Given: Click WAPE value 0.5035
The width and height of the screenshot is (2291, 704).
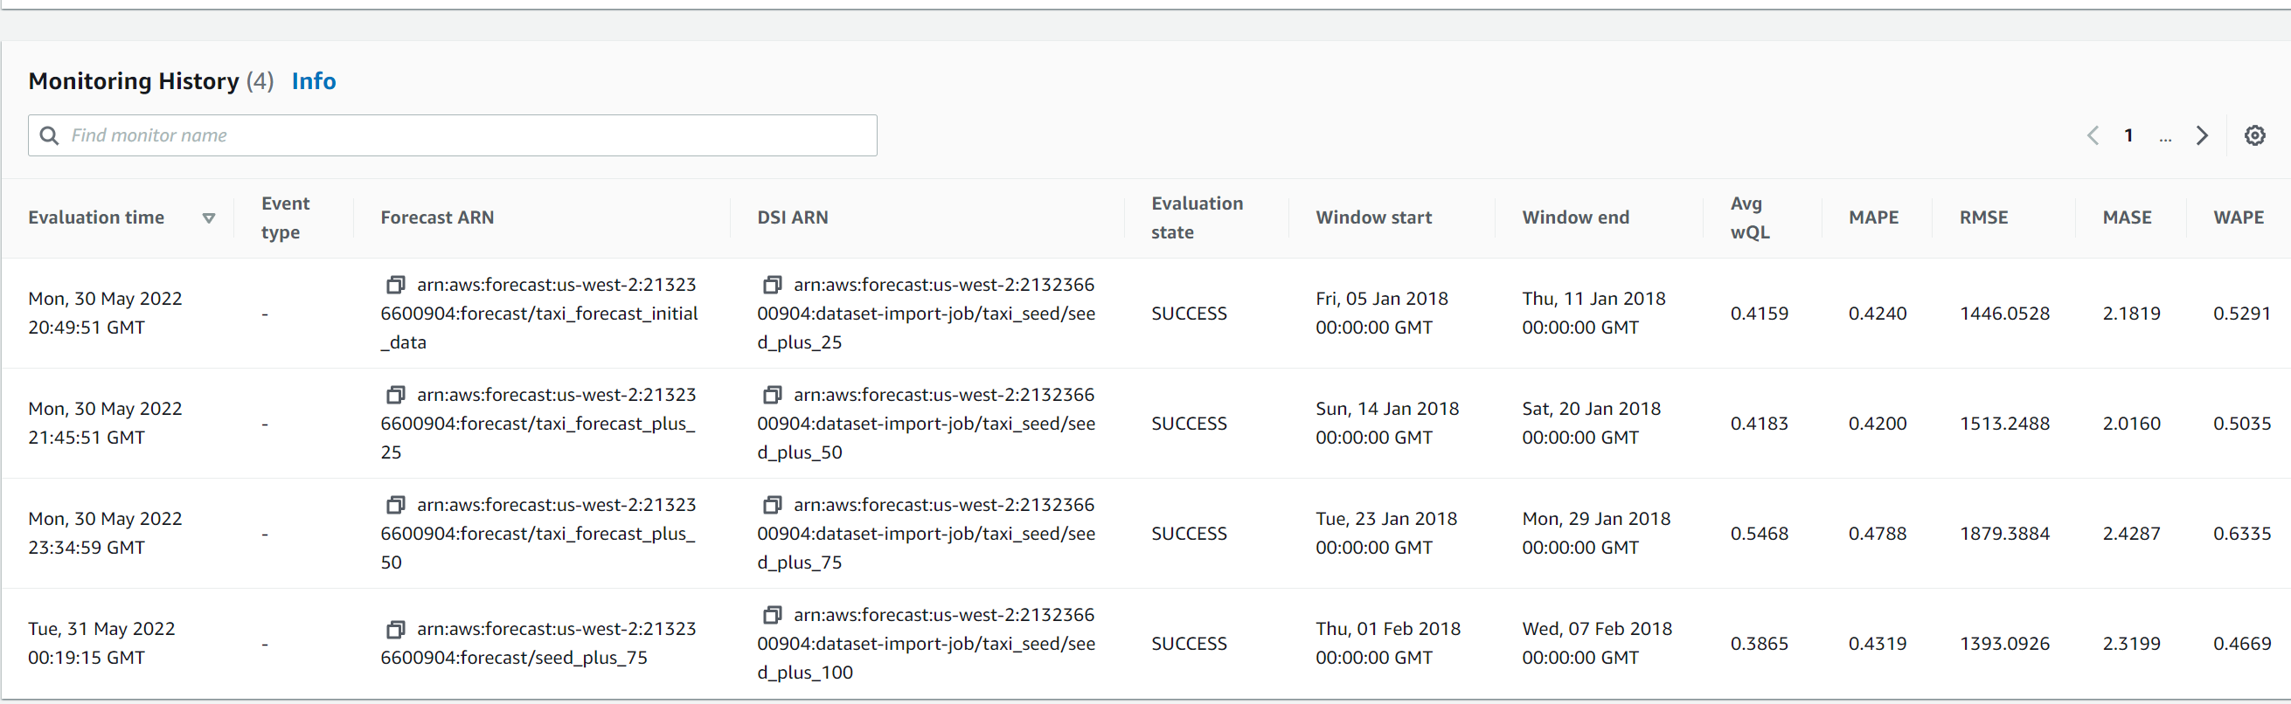Looking at the screenshot, I should point(2242,424).
